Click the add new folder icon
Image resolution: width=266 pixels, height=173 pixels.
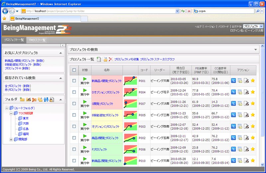[22, 100]
